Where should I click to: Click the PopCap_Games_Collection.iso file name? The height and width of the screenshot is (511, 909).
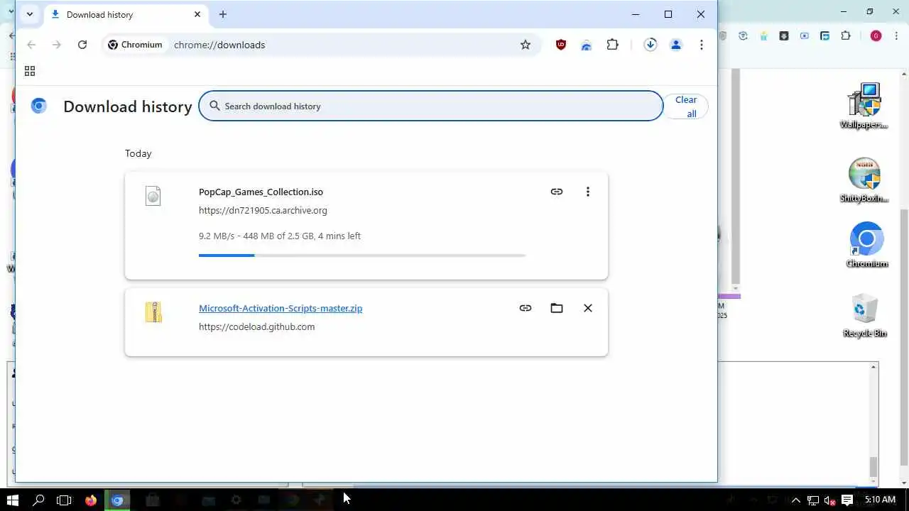(261, 192)
